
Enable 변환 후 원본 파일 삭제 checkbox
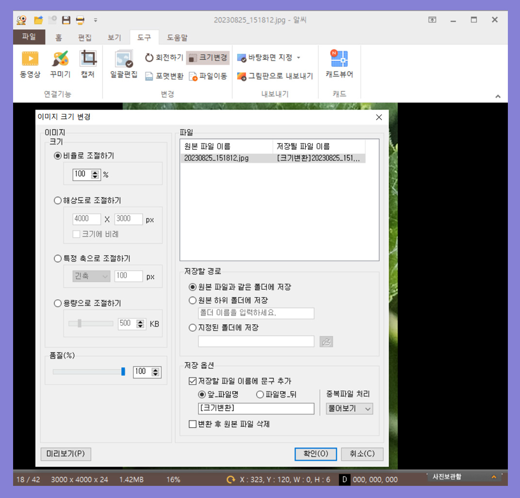coord(193,424)
